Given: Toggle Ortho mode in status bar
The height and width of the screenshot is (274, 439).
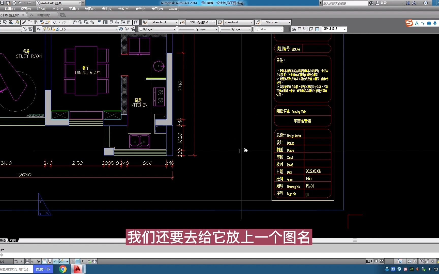Looking at the screenshot, I should [33, 261].
